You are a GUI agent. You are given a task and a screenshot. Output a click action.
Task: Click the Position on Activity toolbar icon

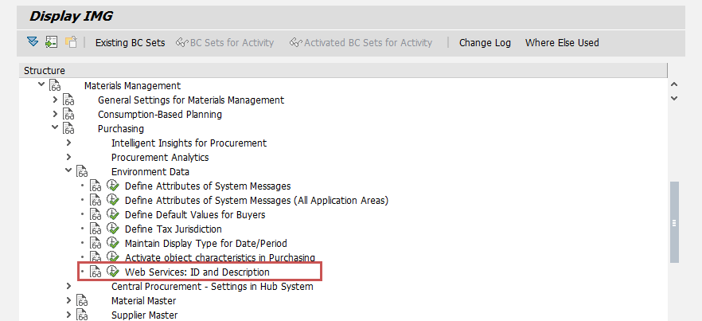pyautogui.click(x=52, y=42)
